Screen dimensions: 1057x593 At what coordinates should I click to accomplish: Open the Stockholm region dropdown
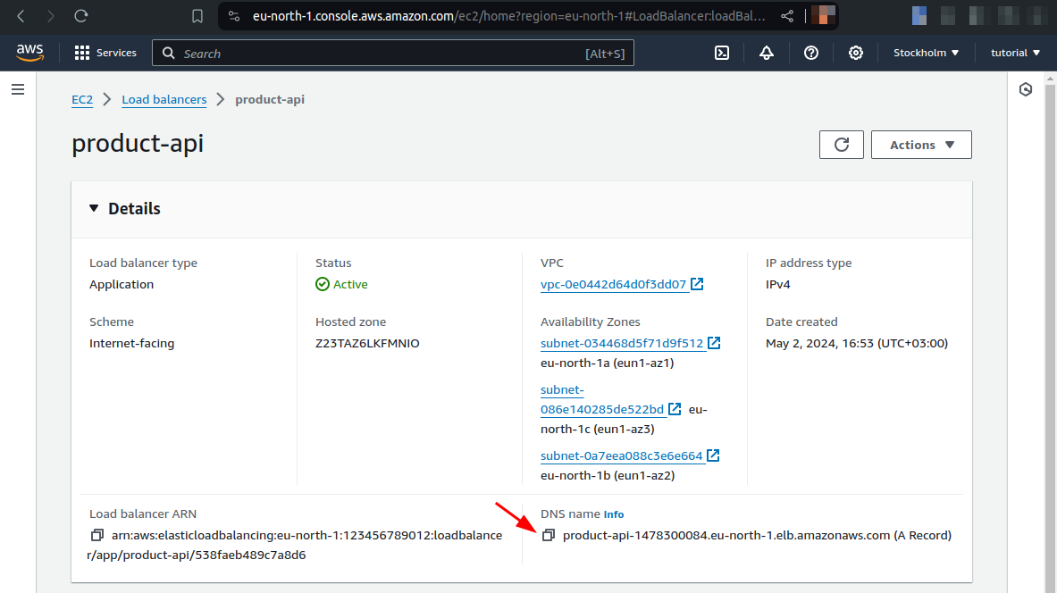[926, 53]
